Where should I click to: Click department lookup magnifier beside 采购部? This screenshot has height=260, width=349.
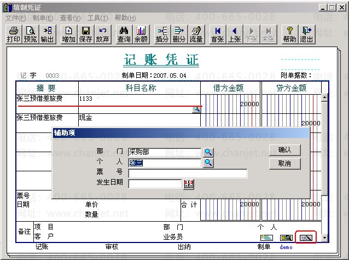[208, 152]
